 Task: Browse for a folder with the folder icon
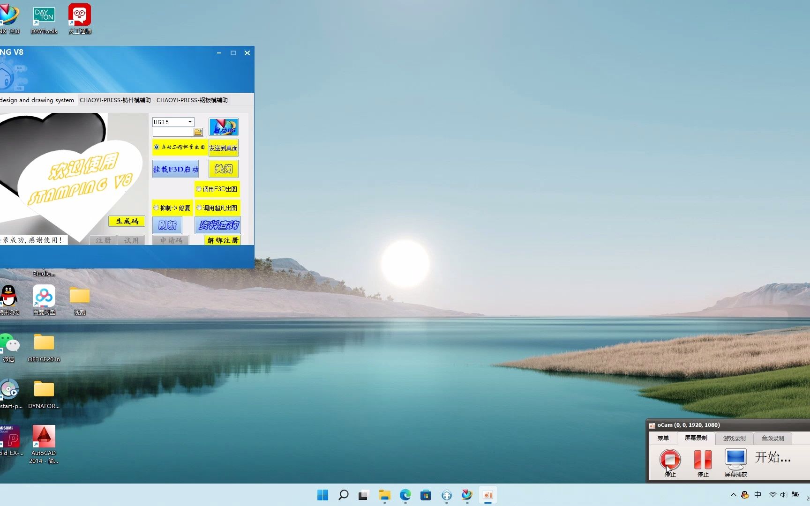tap(198, 132)
